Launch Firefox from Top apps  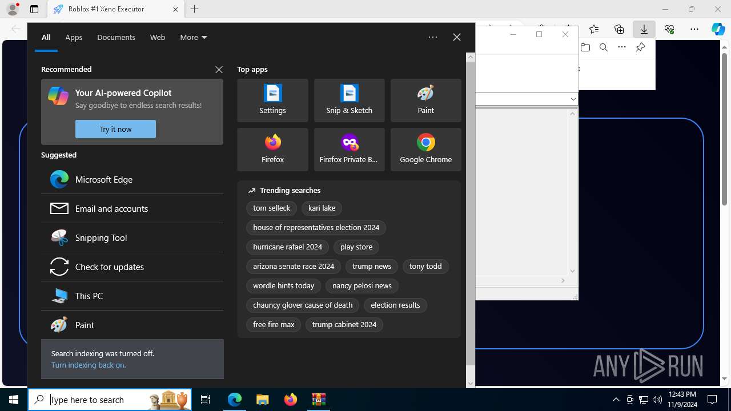(272, 150)
